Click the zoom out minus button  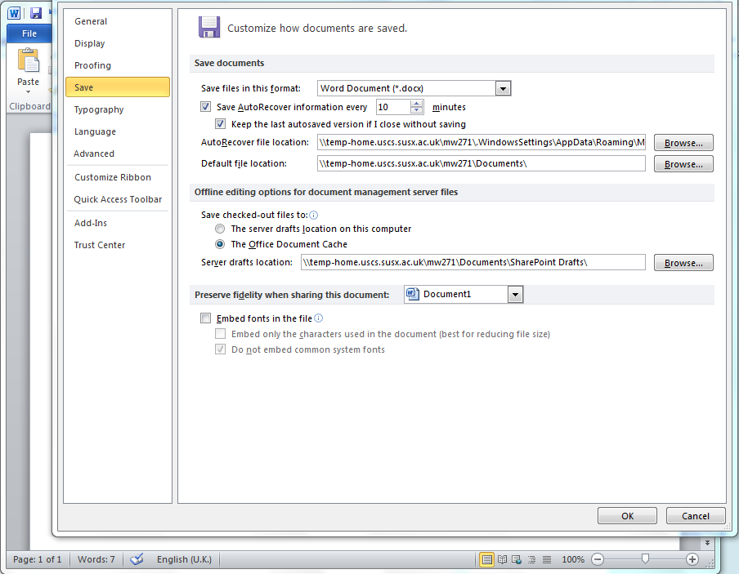tap(597, 559)
